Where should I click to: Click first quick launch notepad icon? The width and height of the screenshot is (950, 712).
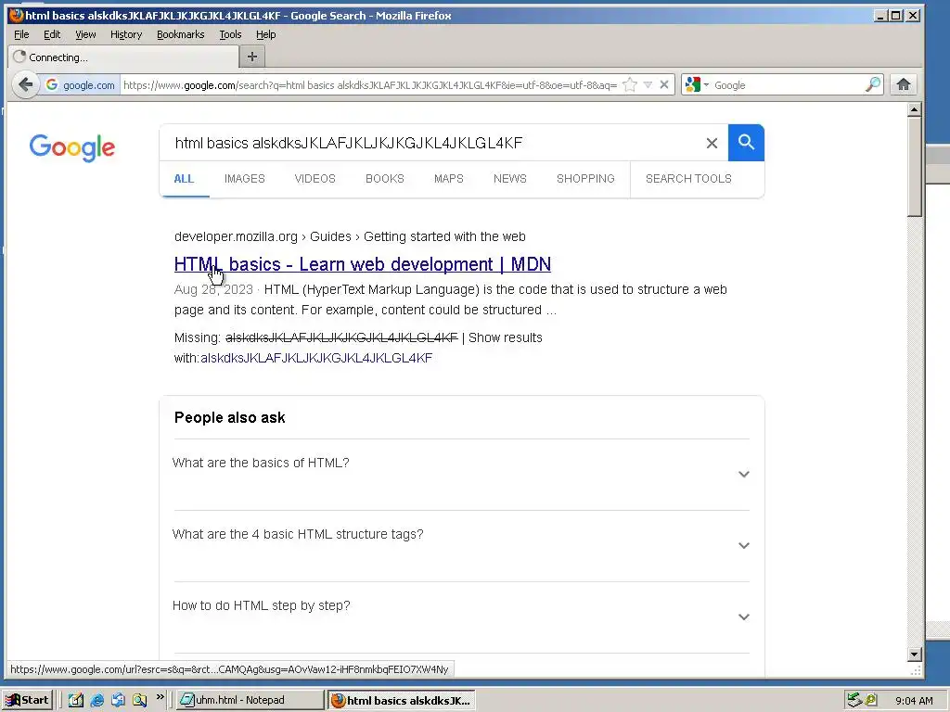click(x=76, y=700)
